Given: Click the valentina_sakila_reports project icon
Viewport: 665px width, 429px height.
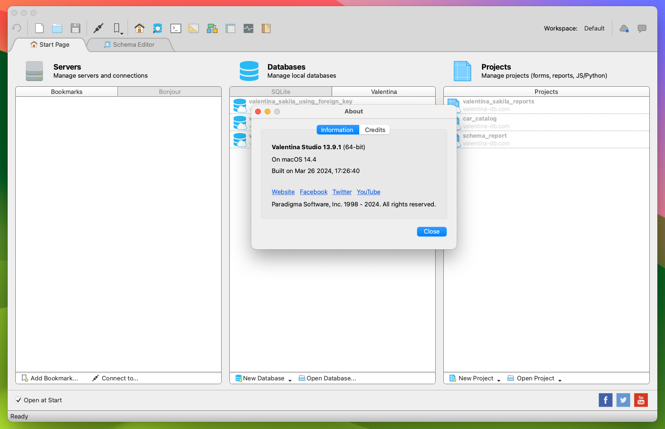Looking at the screenshot, I should 454,105.
